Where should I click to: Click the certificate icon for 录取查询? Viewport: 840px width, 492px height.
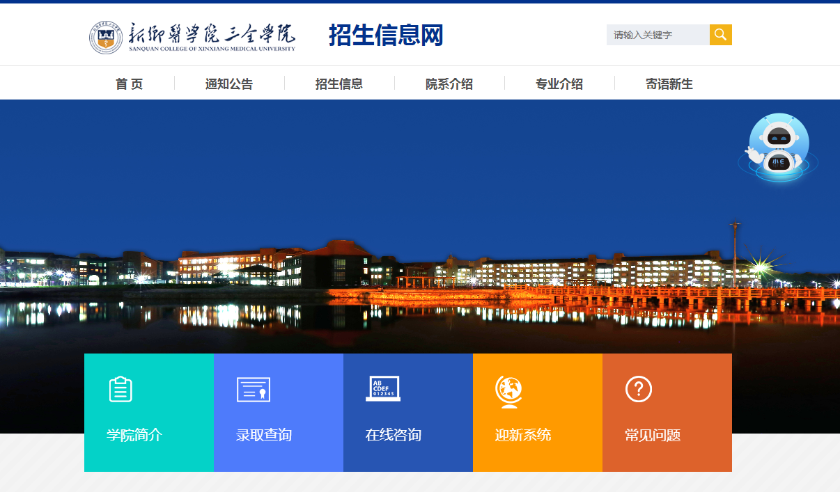pyautogui.click(x=253, y=389)
